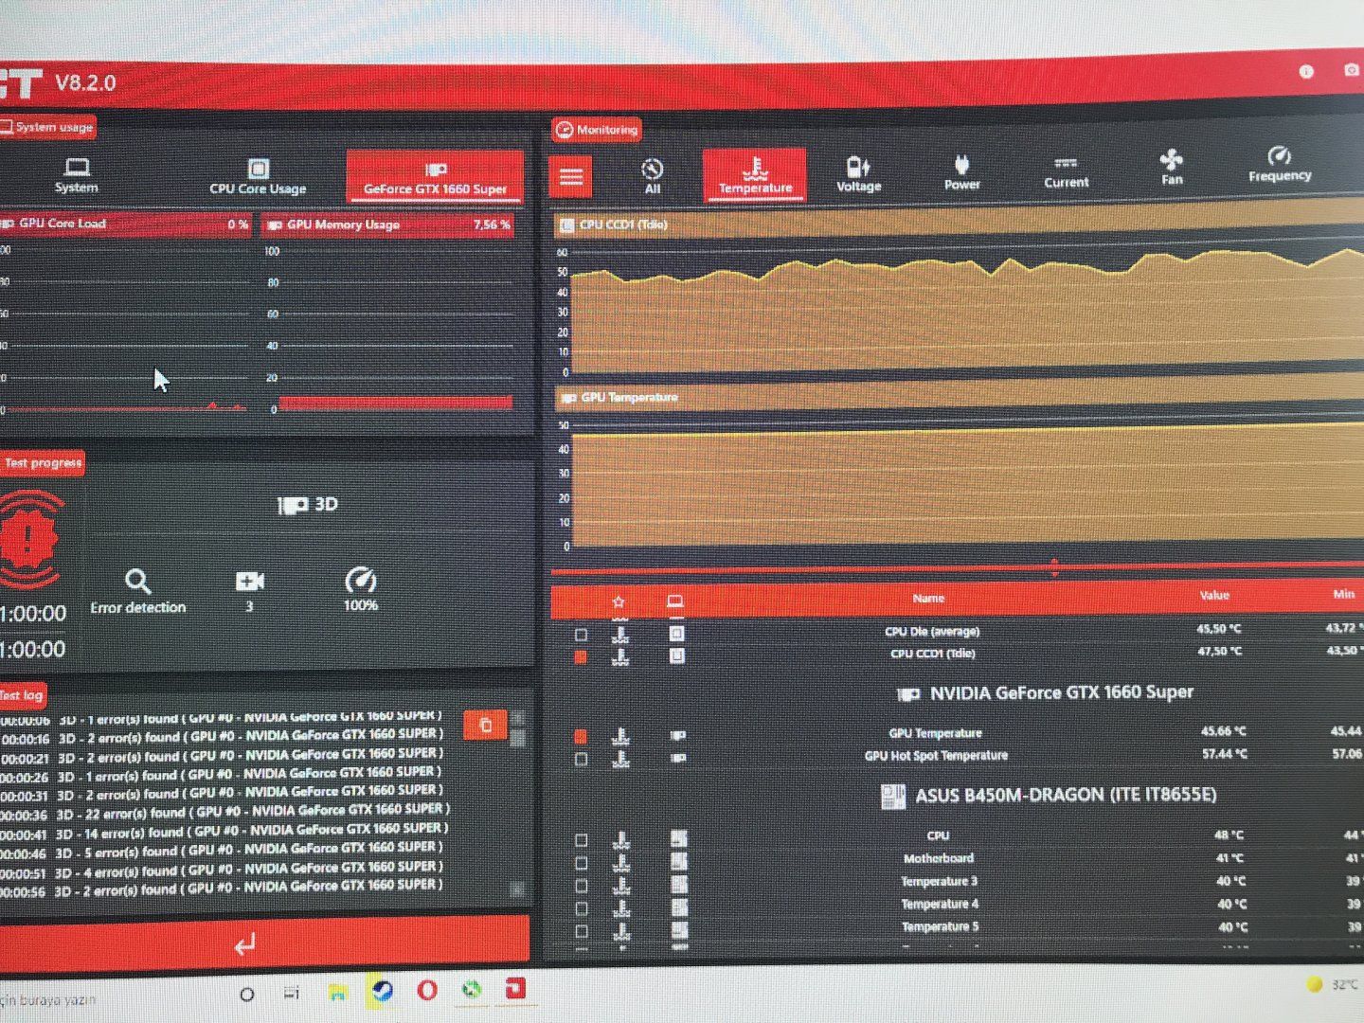Screen dimensions: 1364x1023
Task: Tick the checkbox for the CPU row
Action: [x=581, y=840]
